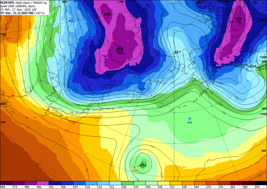
Task: Click the 140W longitude label
Action: coord(264,114)
